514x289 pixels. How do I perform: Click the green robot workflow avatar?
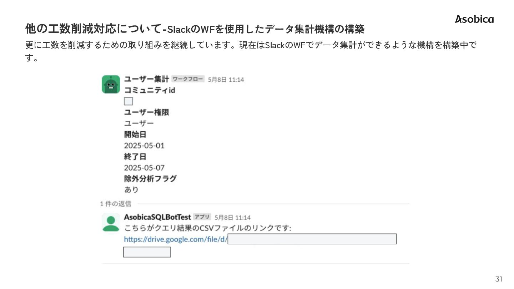pos(111,84)
